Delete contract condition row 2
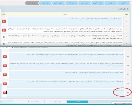The width and height of the screenshot is (132, 105). tap(4, 30)
